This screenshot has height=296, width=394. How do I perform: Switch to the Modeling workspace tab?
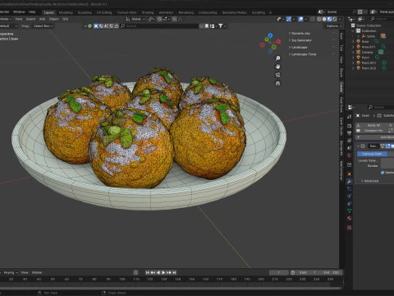[x=66, y=12]
